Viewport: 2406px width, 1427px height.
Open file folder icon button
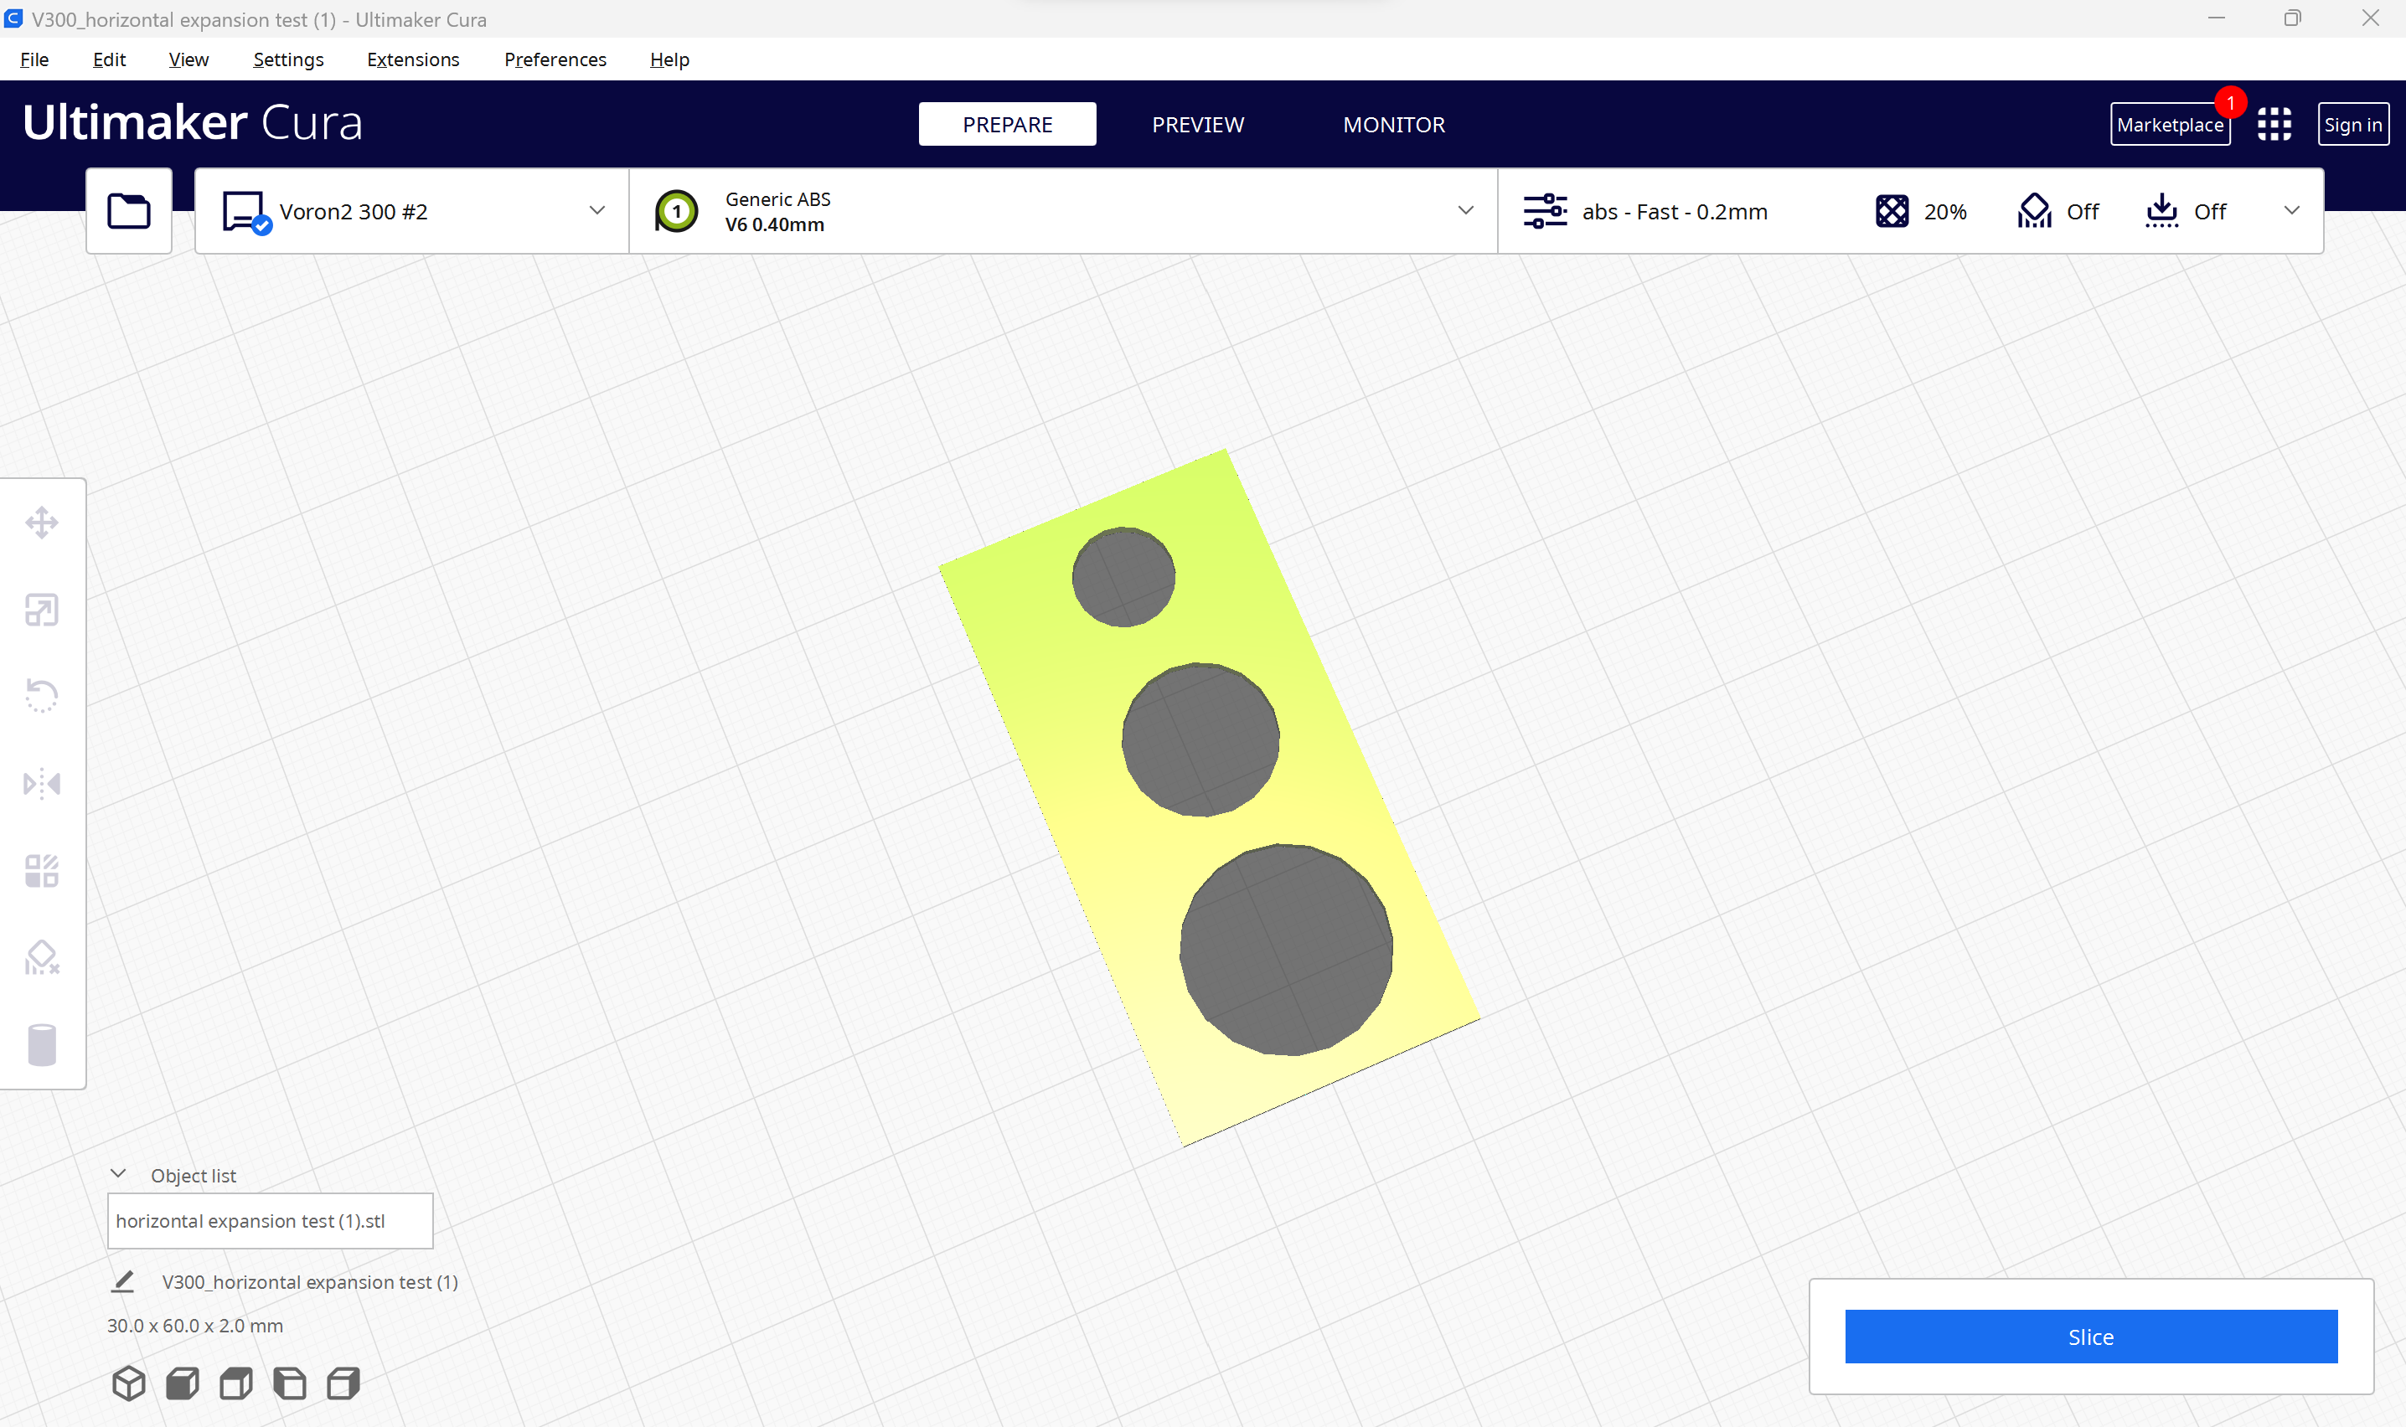[x=129, y=210]
